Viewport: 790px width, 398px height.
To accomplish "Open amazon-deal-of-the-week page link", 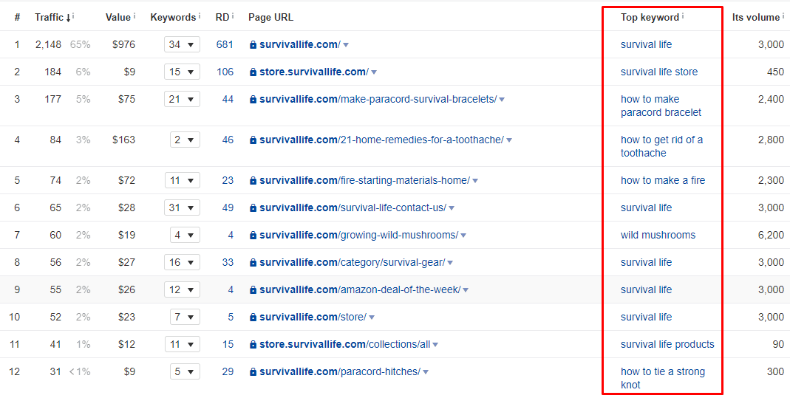I will coord(360,289).
